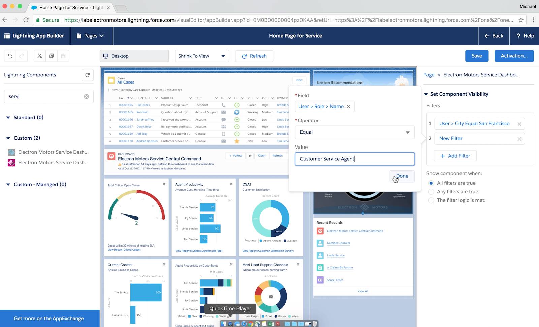
Task: Collapse the Custom - Managed (0) section
Action: coord(8,185)
